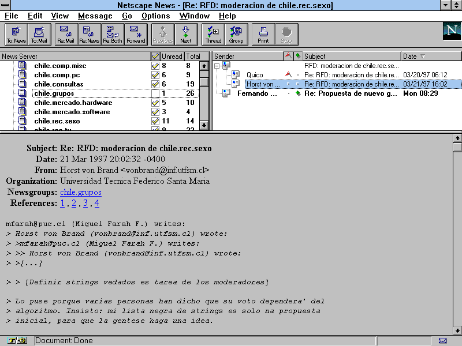The height and width of the screenshot is (346, 462).
Task: Reply to both with Re: Both button
Action: pyautogui.click(x=113, y=35)
